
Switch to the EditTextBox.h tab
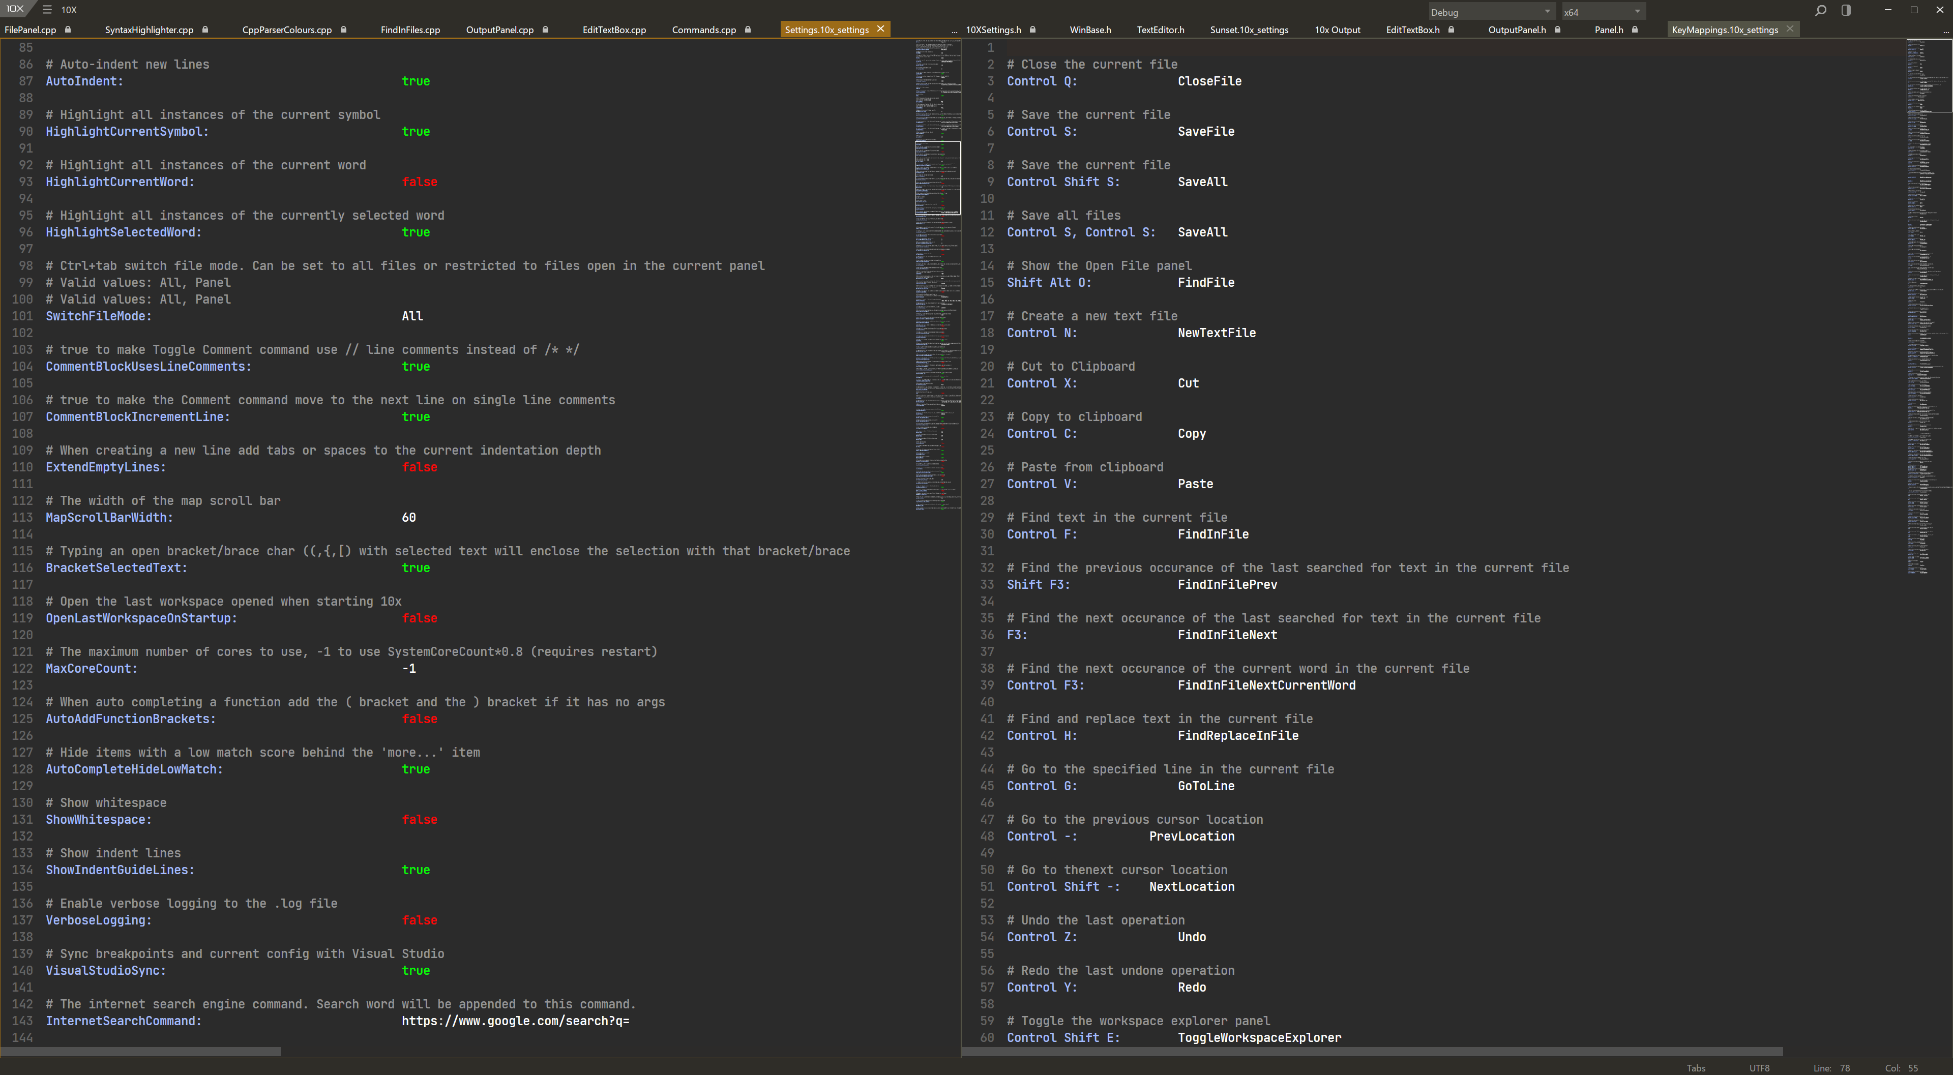(x=1412, y=29)
